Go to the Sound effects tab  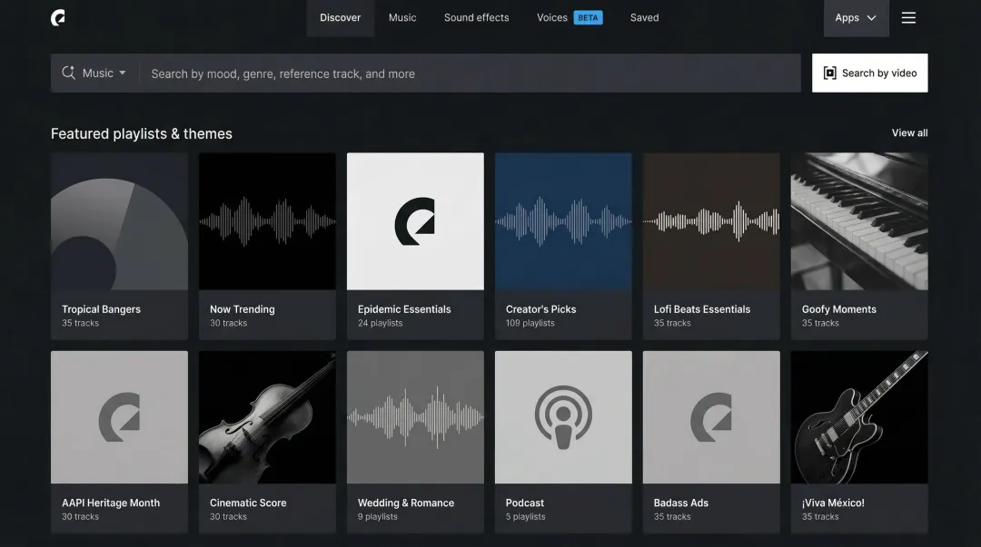476,18
